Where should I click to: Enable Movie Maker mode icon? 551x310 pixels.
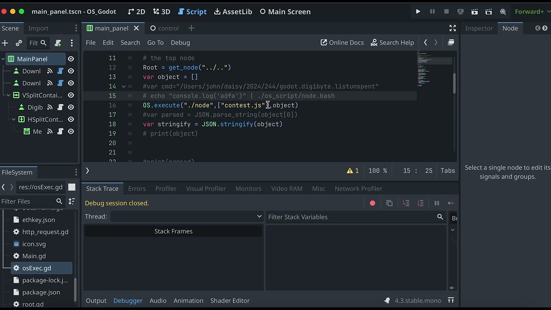click(503, 12)
